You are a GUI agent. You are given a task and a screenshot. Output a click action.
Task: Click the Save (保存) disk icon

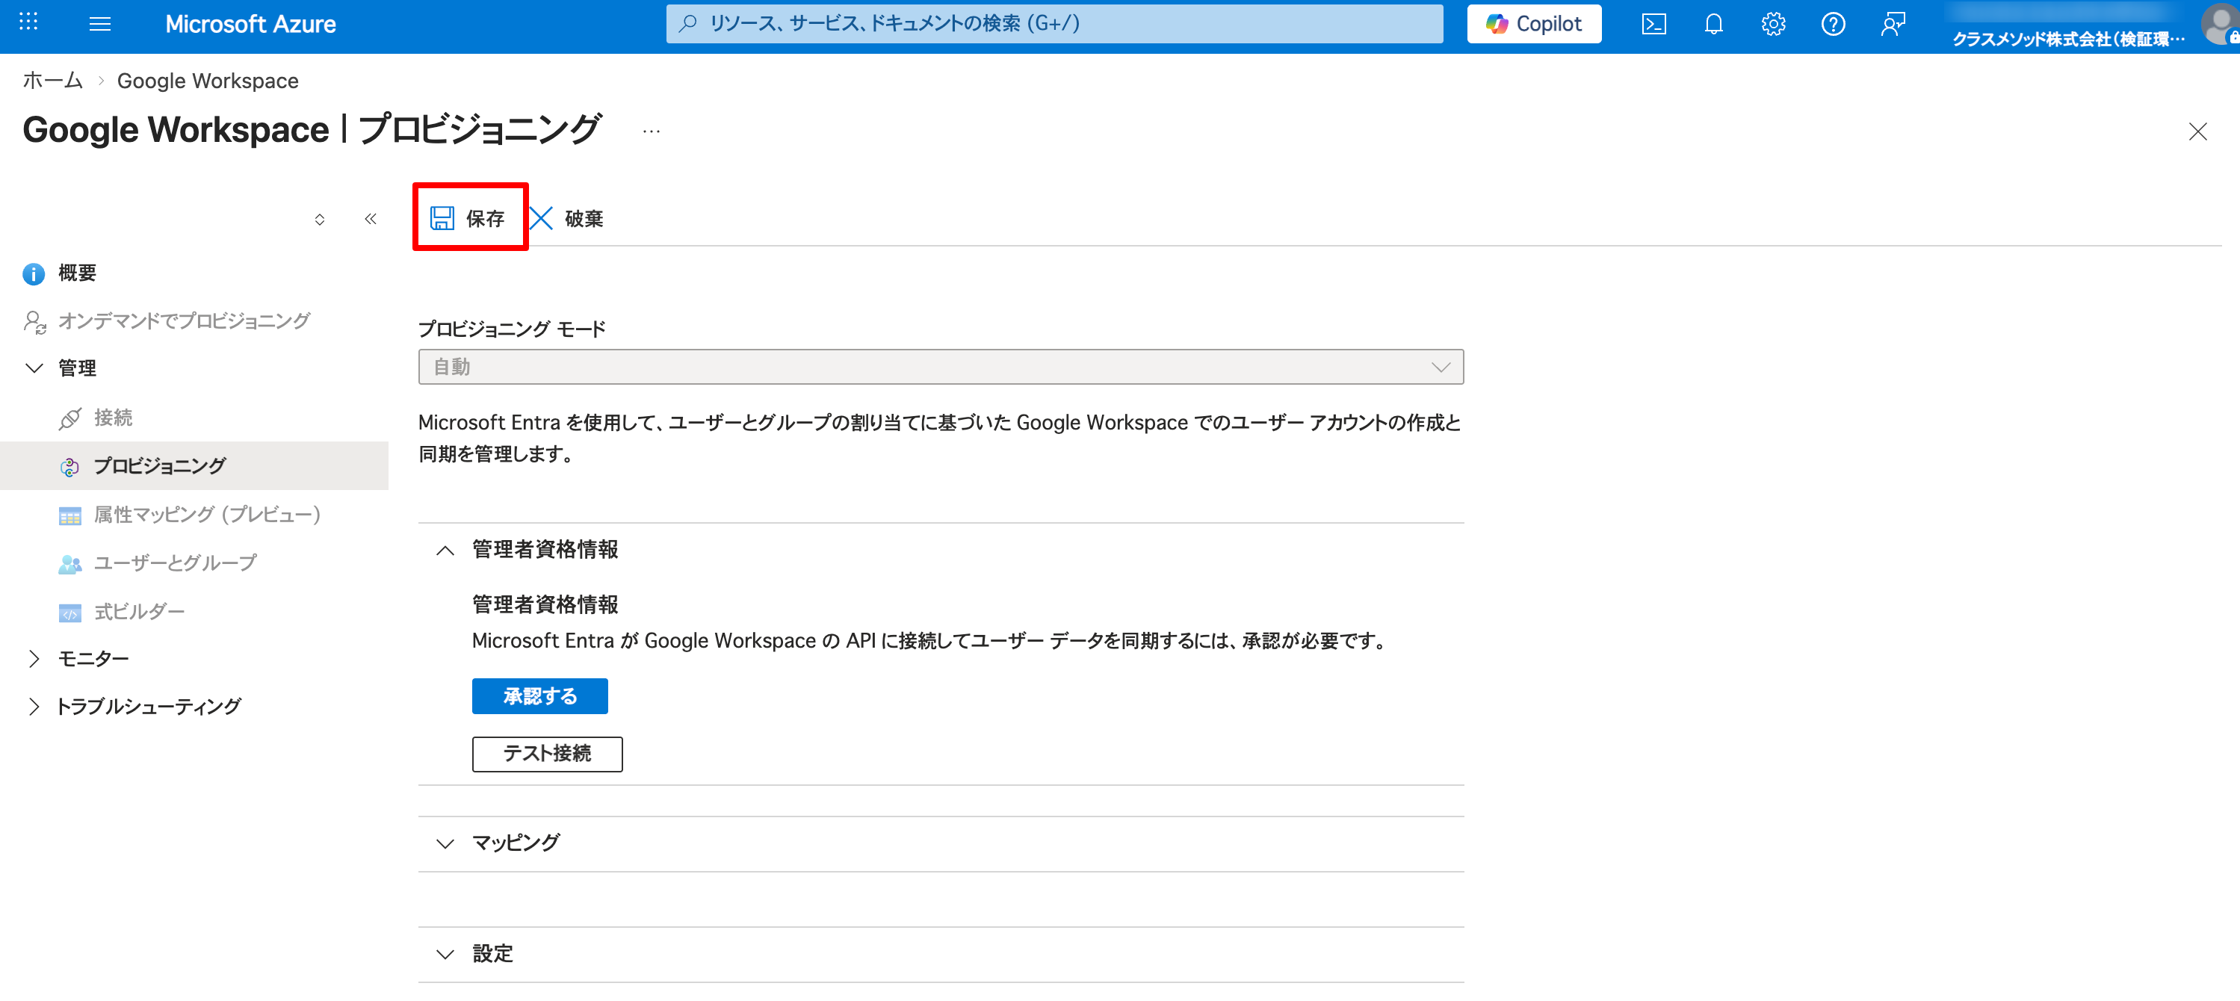click(x=442, y=218)
